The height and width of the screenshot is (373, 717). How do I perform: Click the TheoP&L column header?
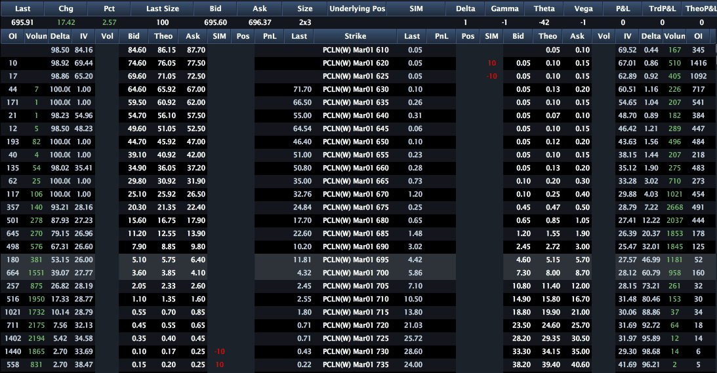[x=700, y=9]
